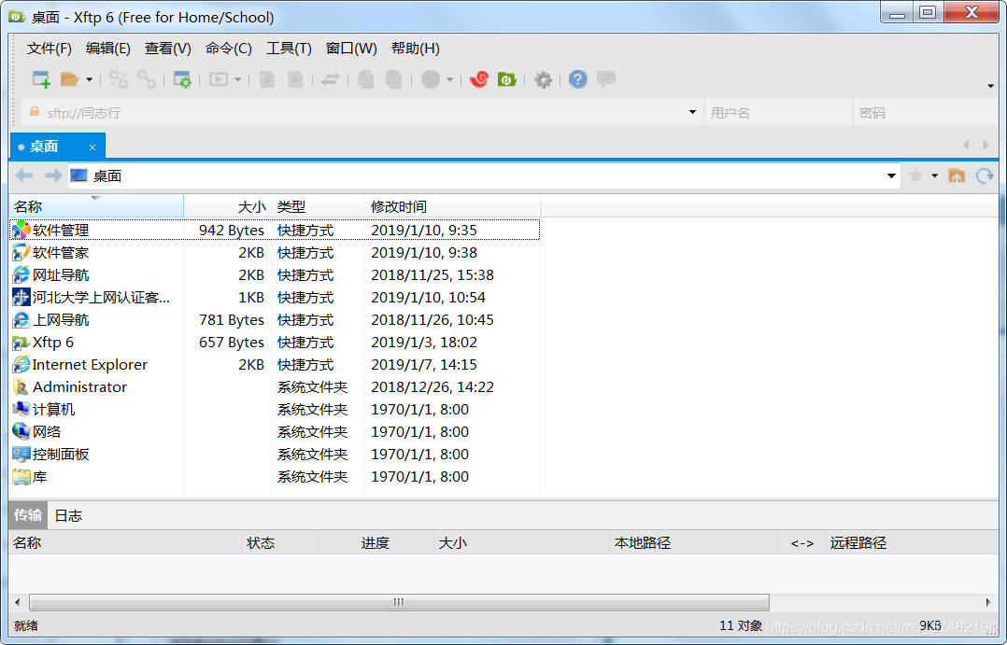The image size is (1007, 645).
Task: Expand the New Terminal play icon dropdown
Action: [237, 79]
